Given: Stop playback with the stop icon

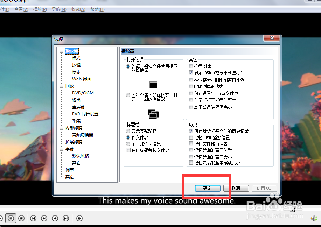Looking at the screenshot, I should pos(21,218).
